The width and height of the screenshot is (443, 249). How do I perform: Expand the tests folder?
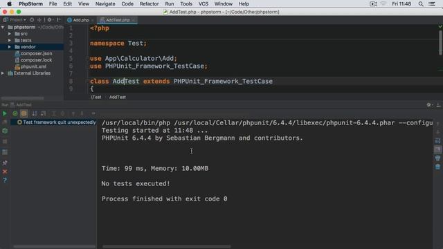[10, 40]
